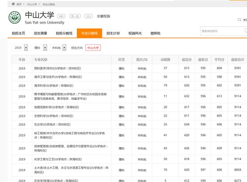
Task: Click the home icon in the breadcrumb
Action: (13, 4)
